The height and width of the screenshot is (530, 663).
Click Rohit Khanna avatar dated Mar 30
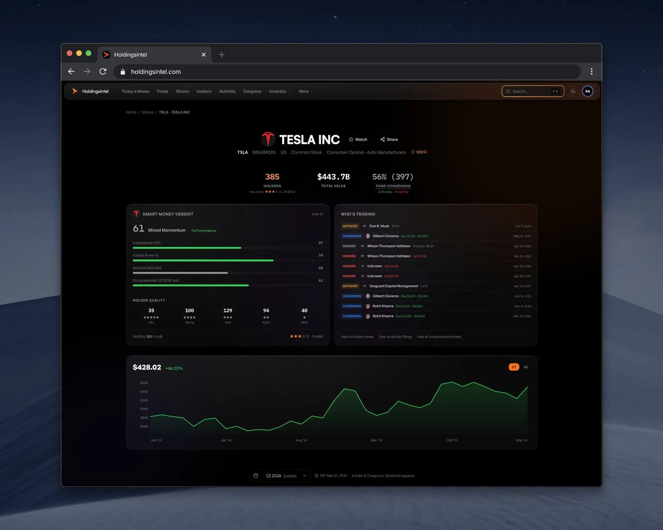pos(368,316)
